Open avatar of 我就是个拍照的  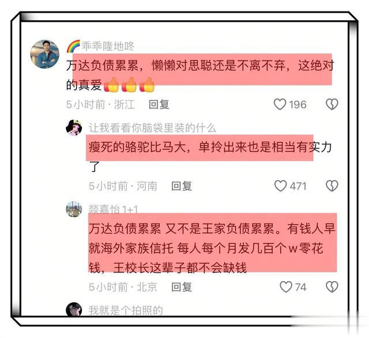pos(74,309)
